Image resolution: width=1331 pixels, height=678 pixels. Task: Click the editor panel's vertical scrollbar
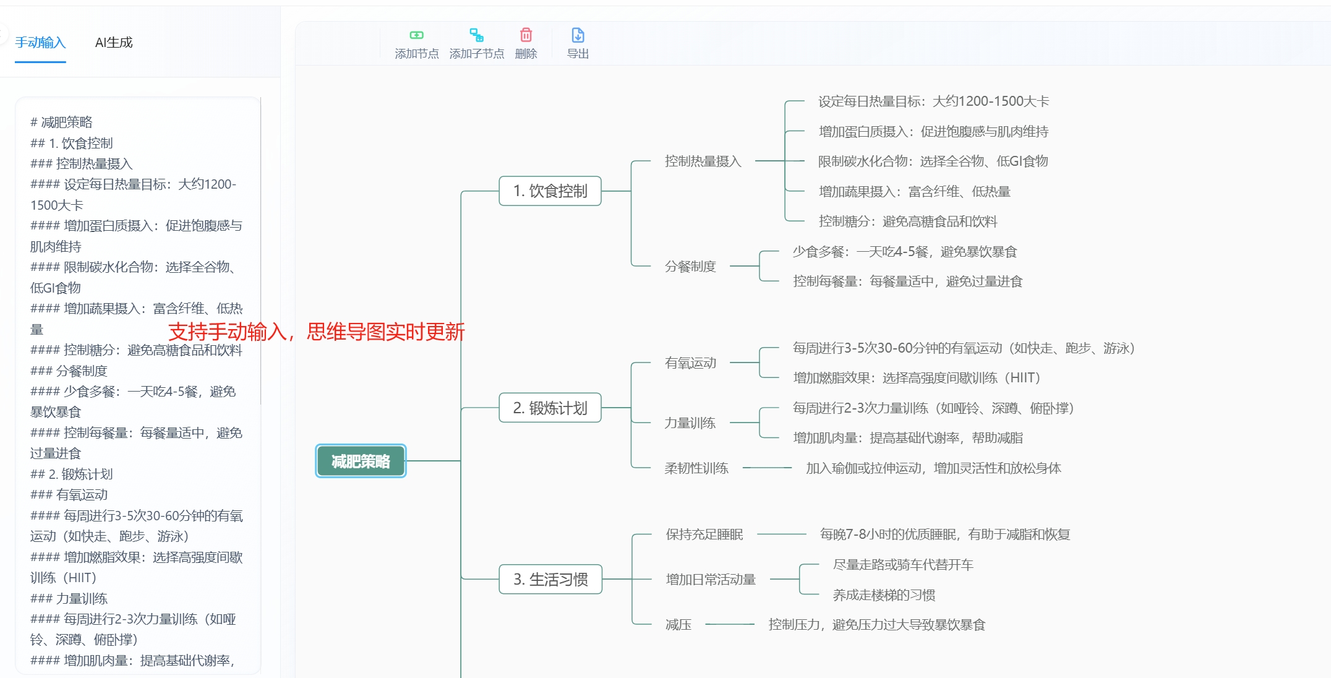tap(260, 251)
